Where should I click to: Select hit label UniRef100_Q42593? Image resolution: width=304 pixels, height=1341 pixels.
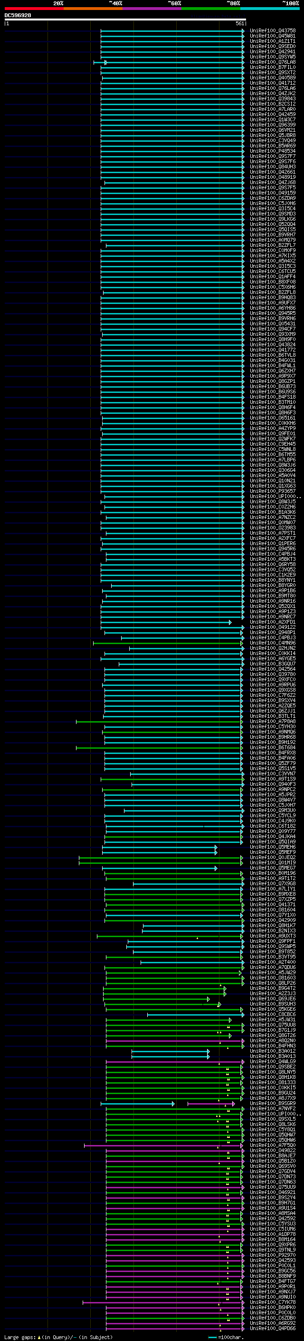click(x=273, y=1260)
